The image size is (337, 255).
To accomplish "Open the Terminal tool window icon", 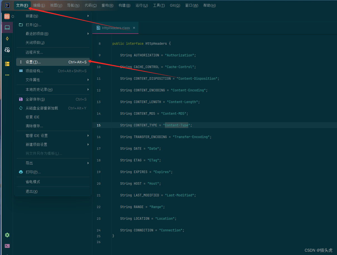I will (x=7, y=246).
